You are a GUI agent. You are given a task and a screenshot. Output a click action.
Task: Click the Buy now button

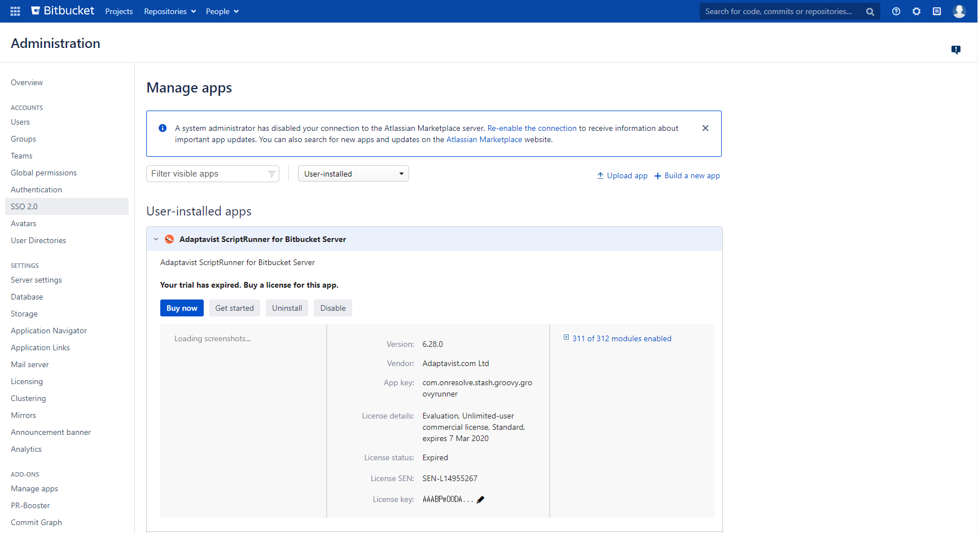click(182, 308)
